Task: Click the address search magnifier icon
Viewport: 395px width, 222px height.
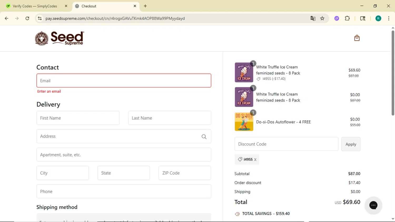Action: 204,136
